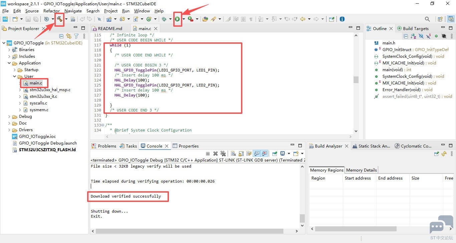The height and width of the screenshot is (243, 456).
Task: Click the editor vertical scrollbar thumb
Action: [356, 80]
